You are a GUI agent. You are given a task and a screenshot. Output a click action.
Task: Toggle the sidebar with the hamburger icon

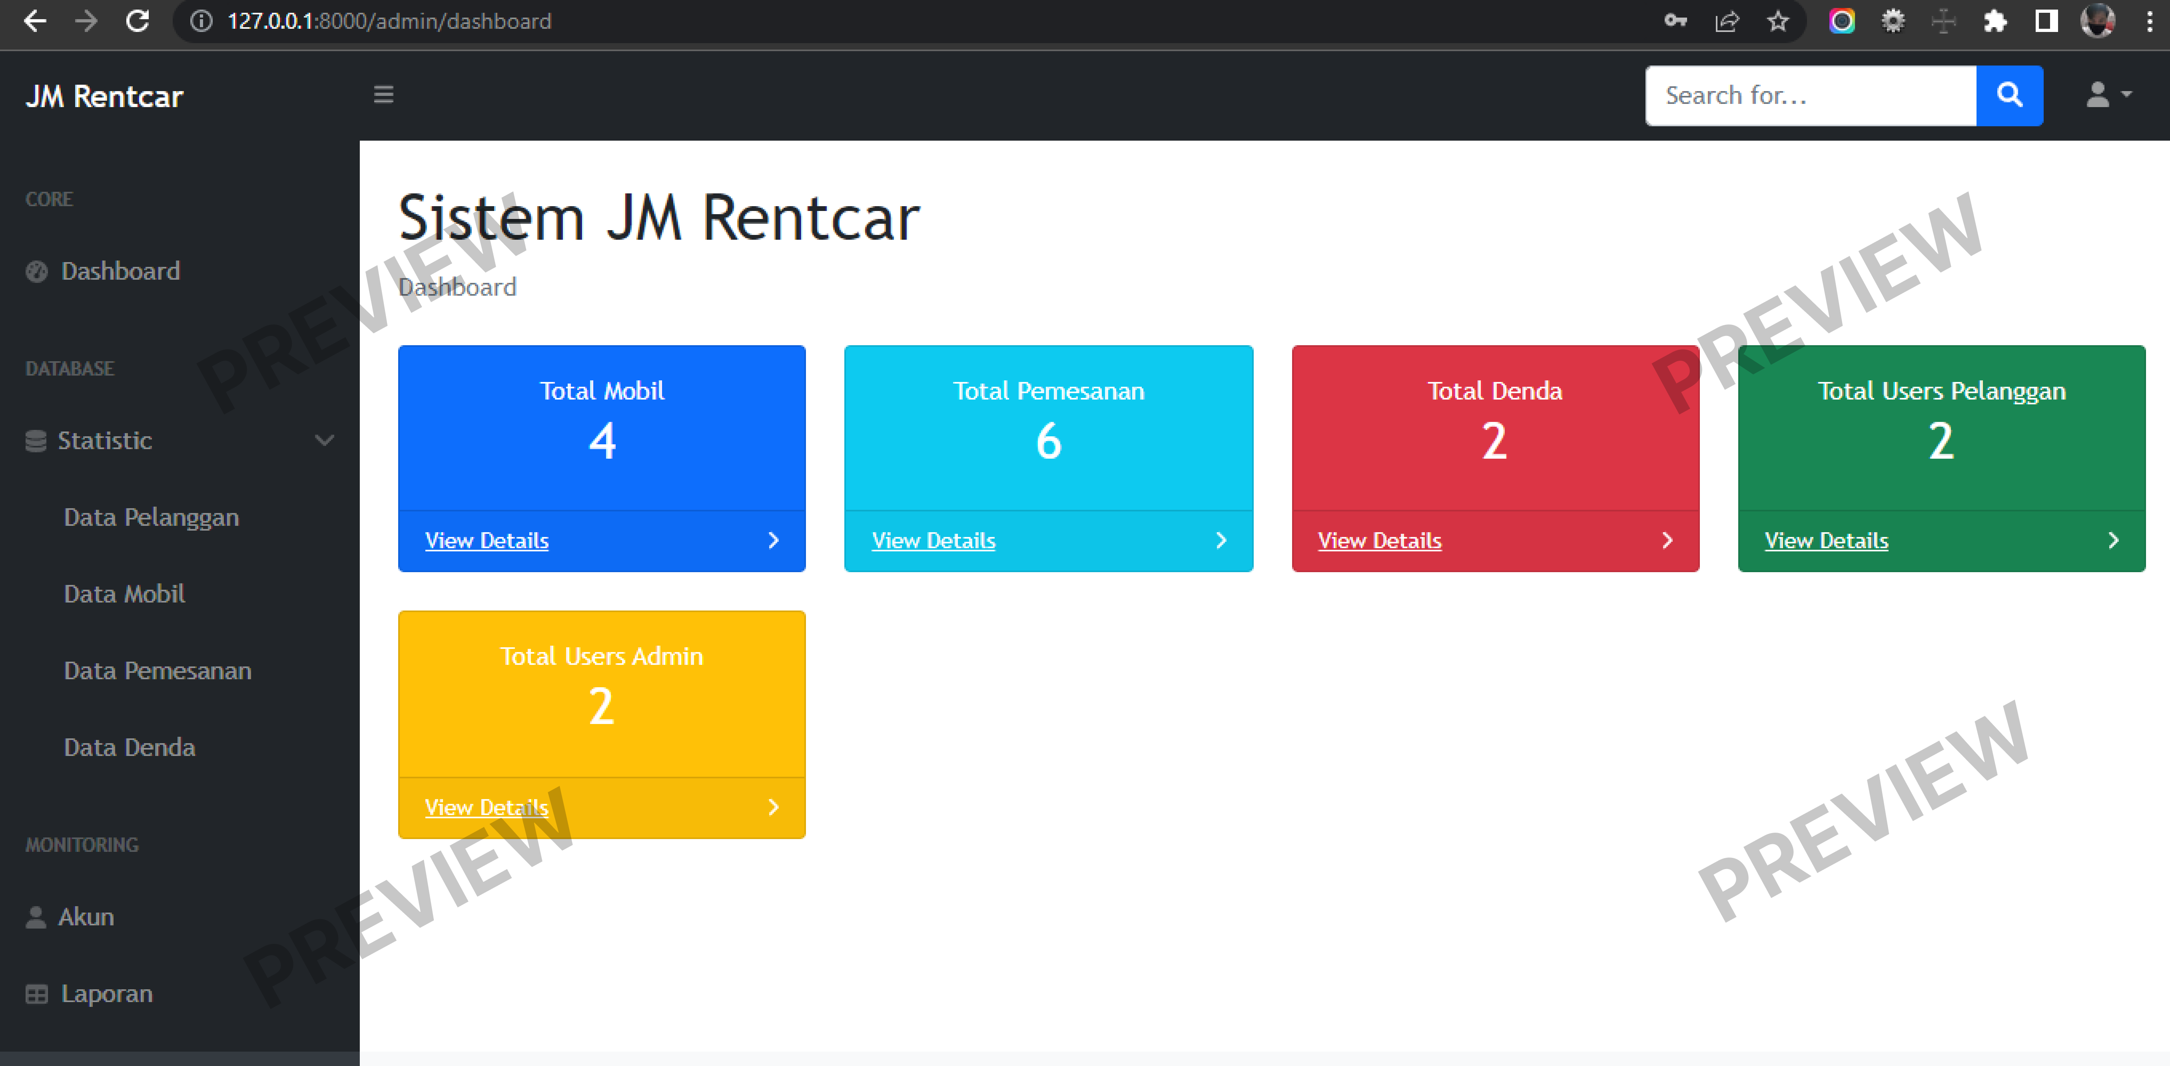pyautogui.click(x=383, y=94)
